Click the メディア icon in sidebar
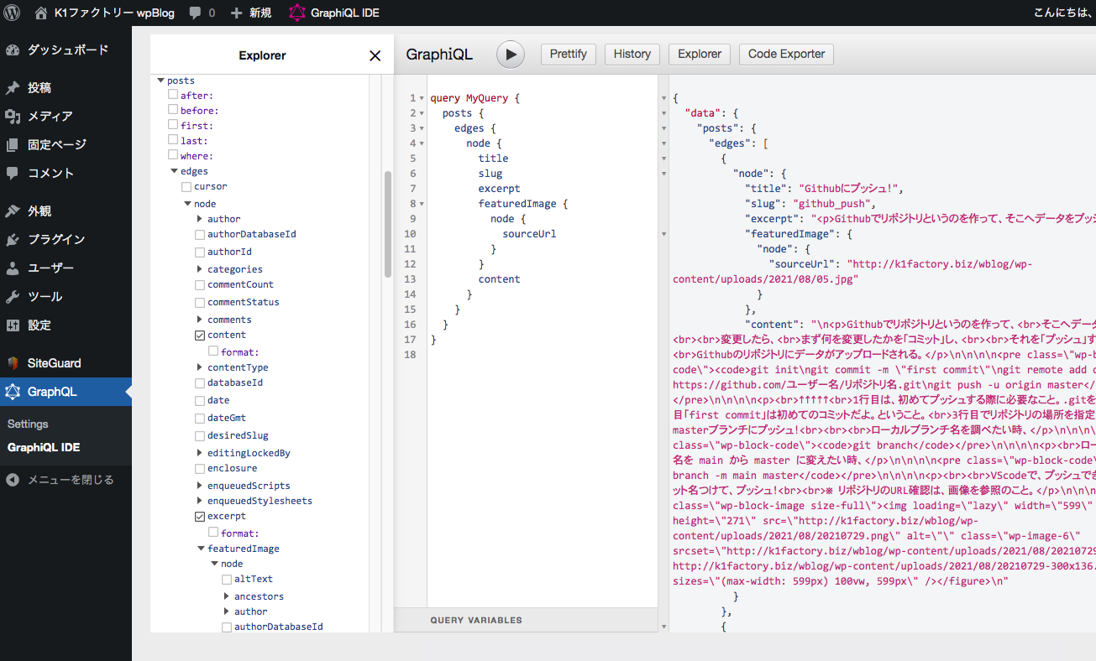 [13, 117]
